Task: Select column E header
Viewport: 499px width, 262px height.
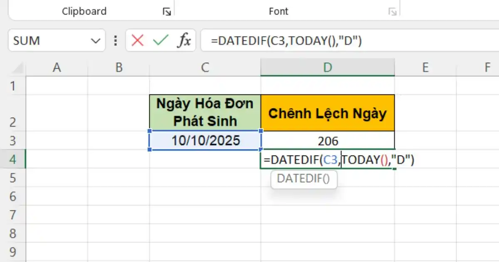Action: (425, 67)
